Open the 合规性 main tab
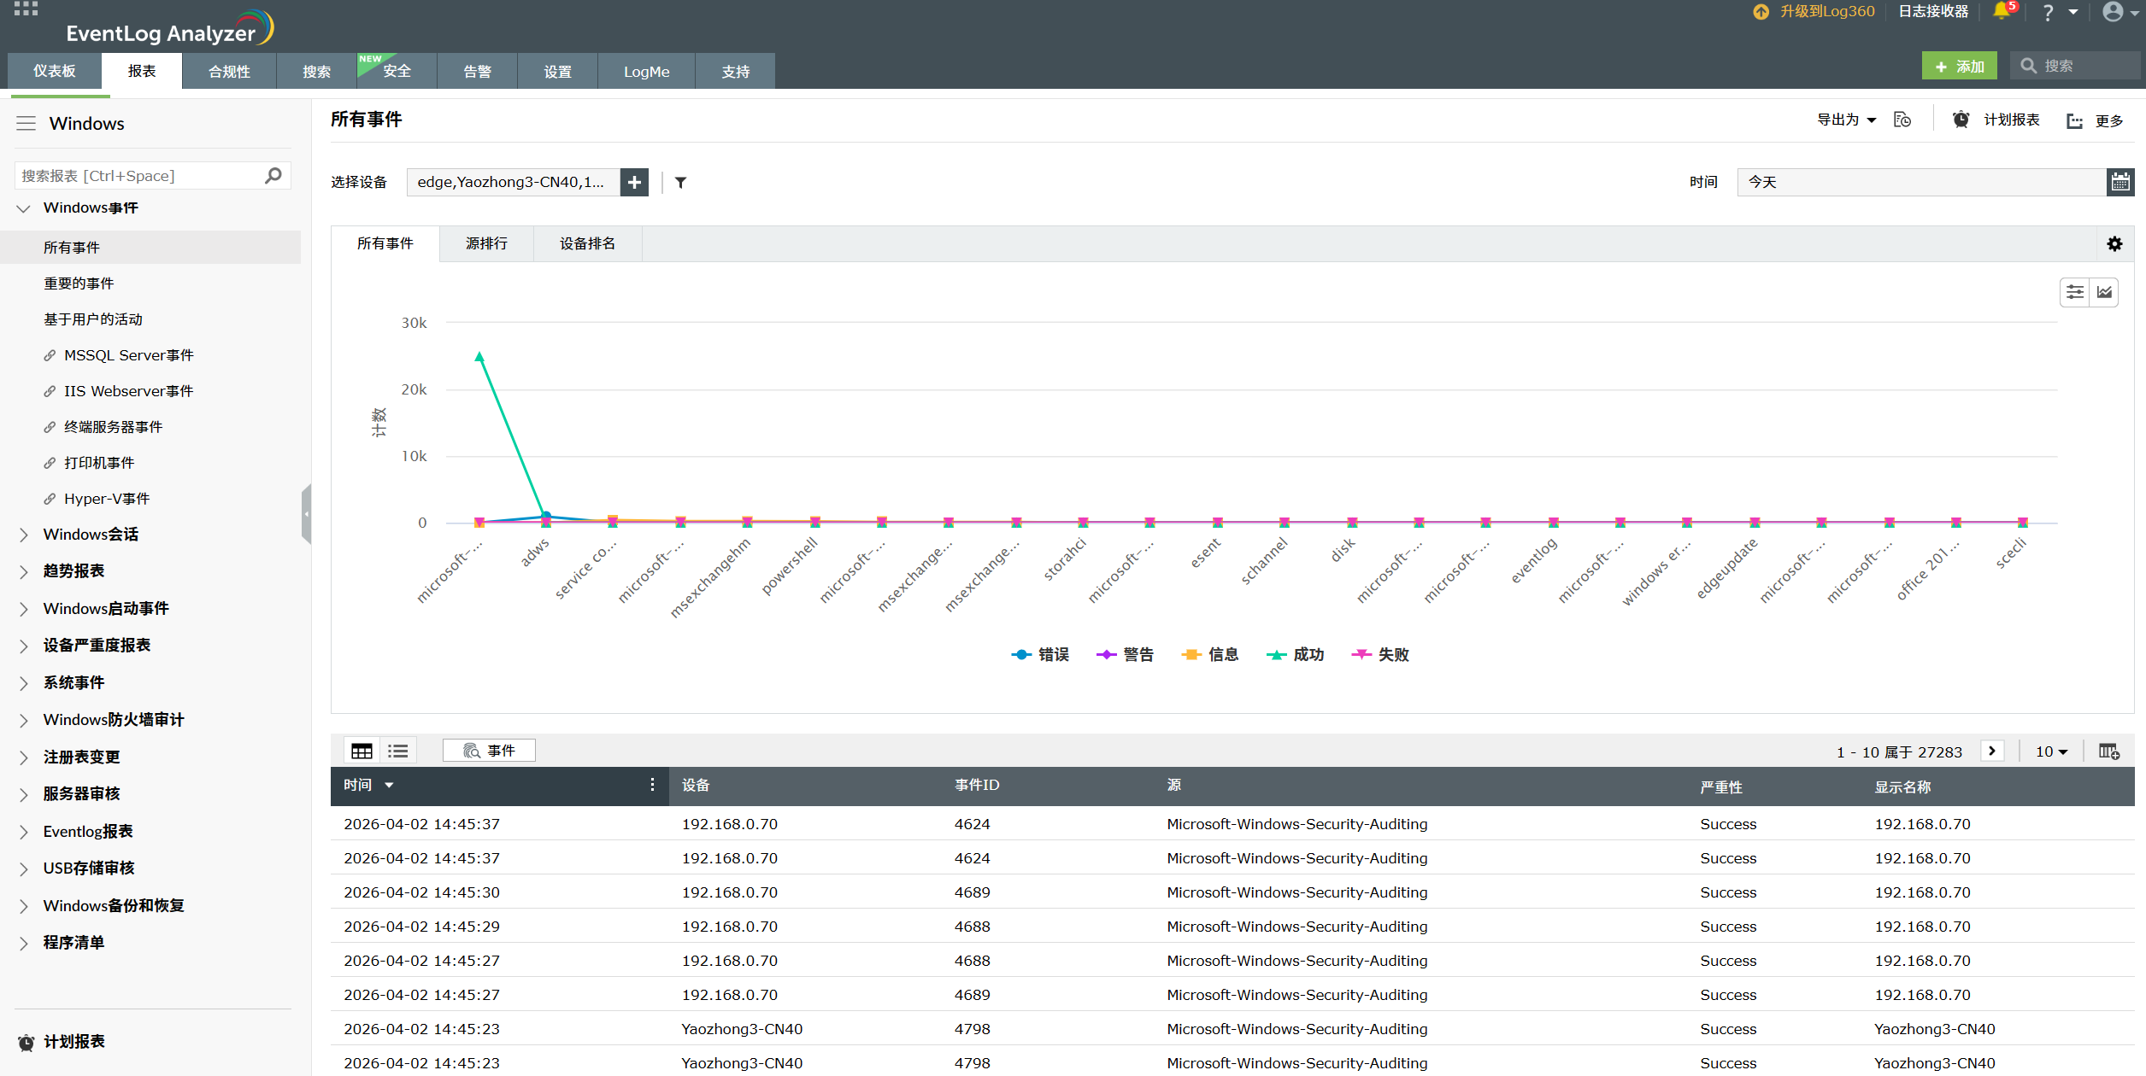This screenshot has height=1076, width=2146. pos(229,72)
